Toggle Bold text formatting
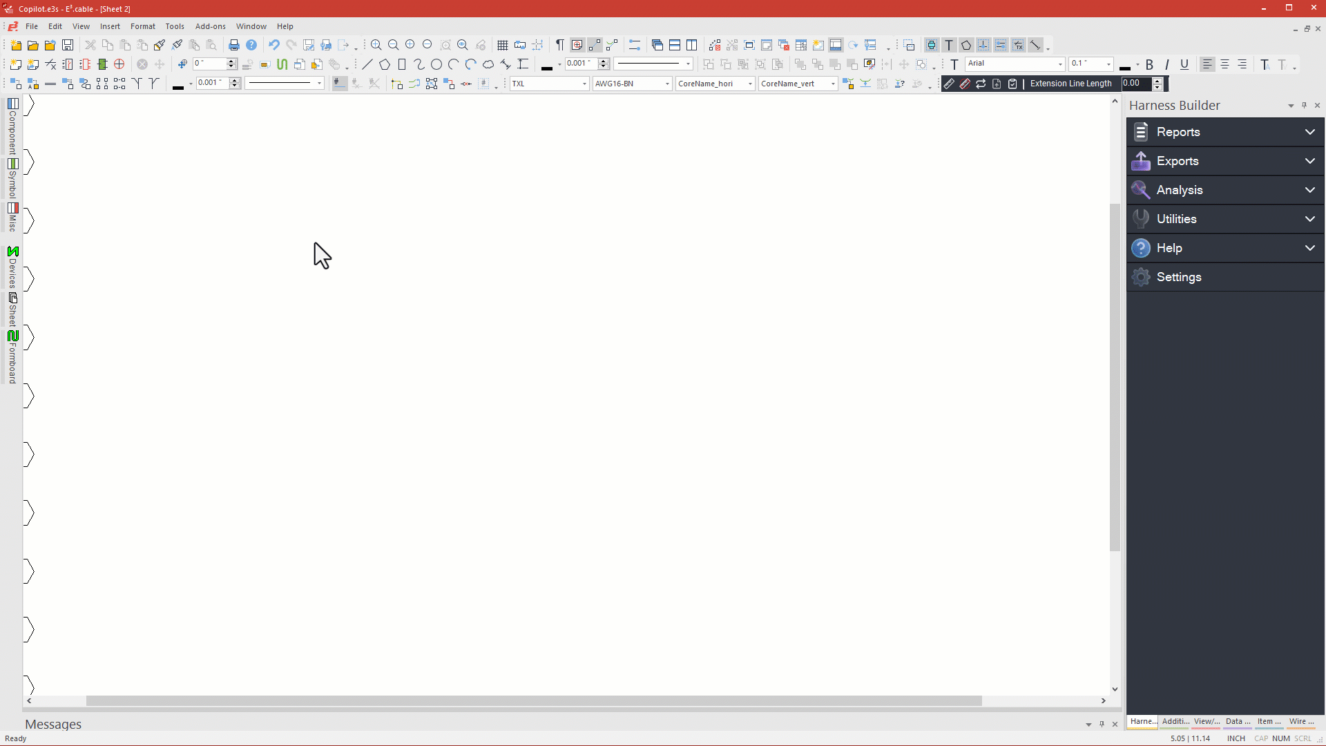The width and height of the screenshot is (1326, 746). (x=1149, y=64)
